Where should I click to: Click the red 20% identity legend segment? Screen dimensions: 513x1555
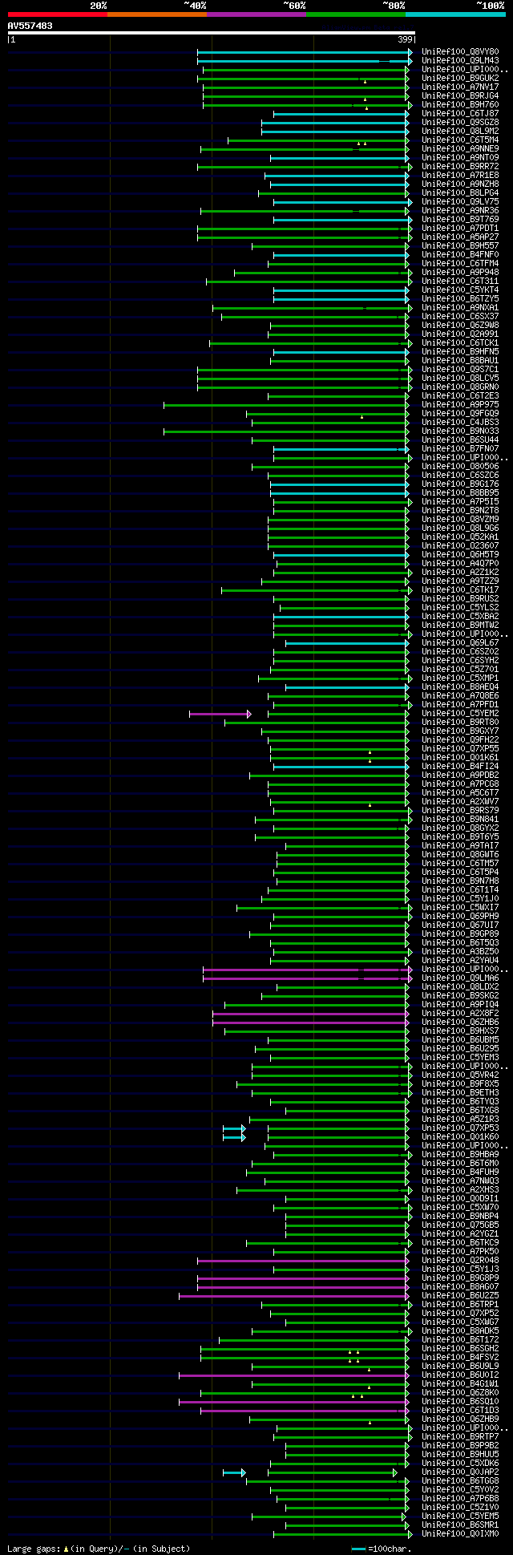pyautogui.click(x=57, y=14)
